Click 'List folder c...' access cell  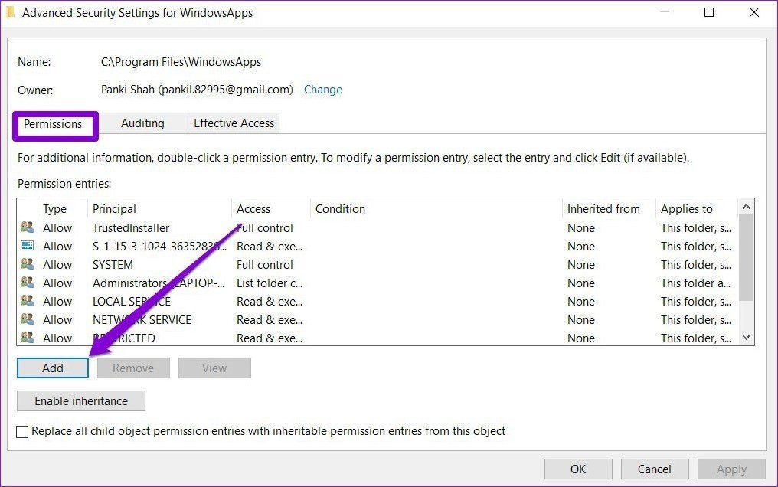(270, 283)
